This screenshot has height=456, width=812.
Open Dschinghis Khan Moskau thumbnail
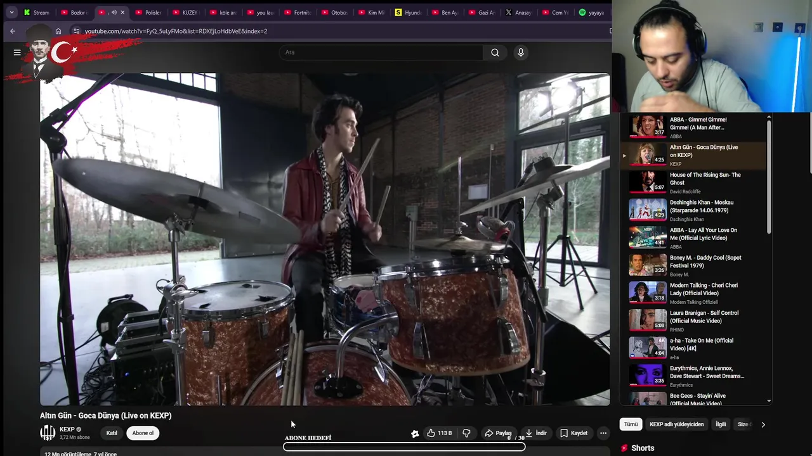[648, 210]
